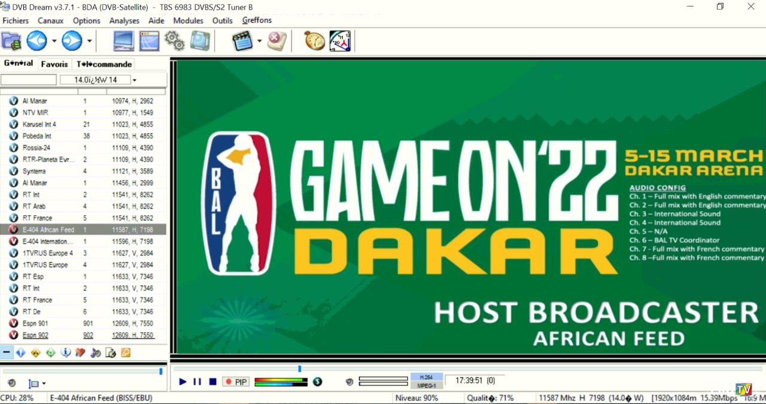Click the monitor display icon in toolbar
Image resolution: width=766 pixels, height=404 pixels.
[124, 41]
